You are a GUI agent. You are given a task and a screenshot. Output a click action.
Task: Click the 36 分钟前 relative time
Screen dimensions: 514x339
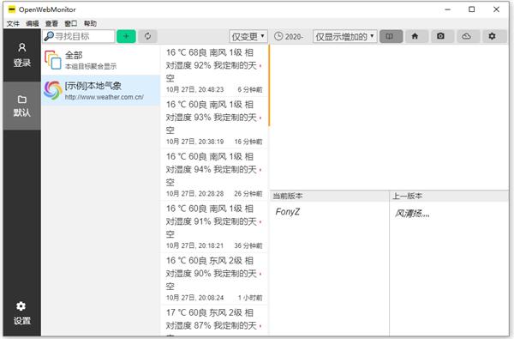click(248, 245)
